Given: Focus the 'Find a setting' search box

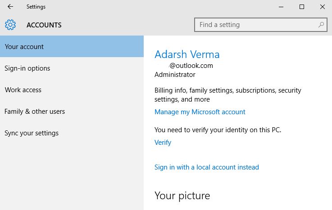Looking at the screenshot, I should (257, 25).
